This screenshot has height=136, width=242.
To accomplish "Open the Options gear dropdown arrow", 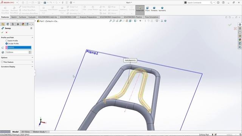I will click(74, 3).
